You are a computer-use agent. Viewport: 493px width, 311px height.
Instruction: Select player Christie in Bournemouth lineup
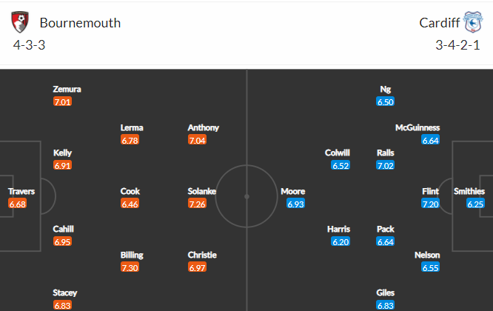(202, 255)
